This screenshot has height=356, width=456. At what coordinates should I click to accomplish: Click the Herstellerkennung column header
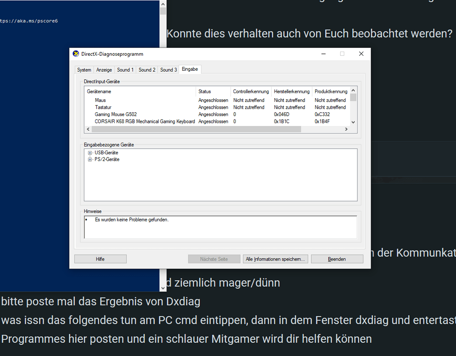[x=292, y=92]
